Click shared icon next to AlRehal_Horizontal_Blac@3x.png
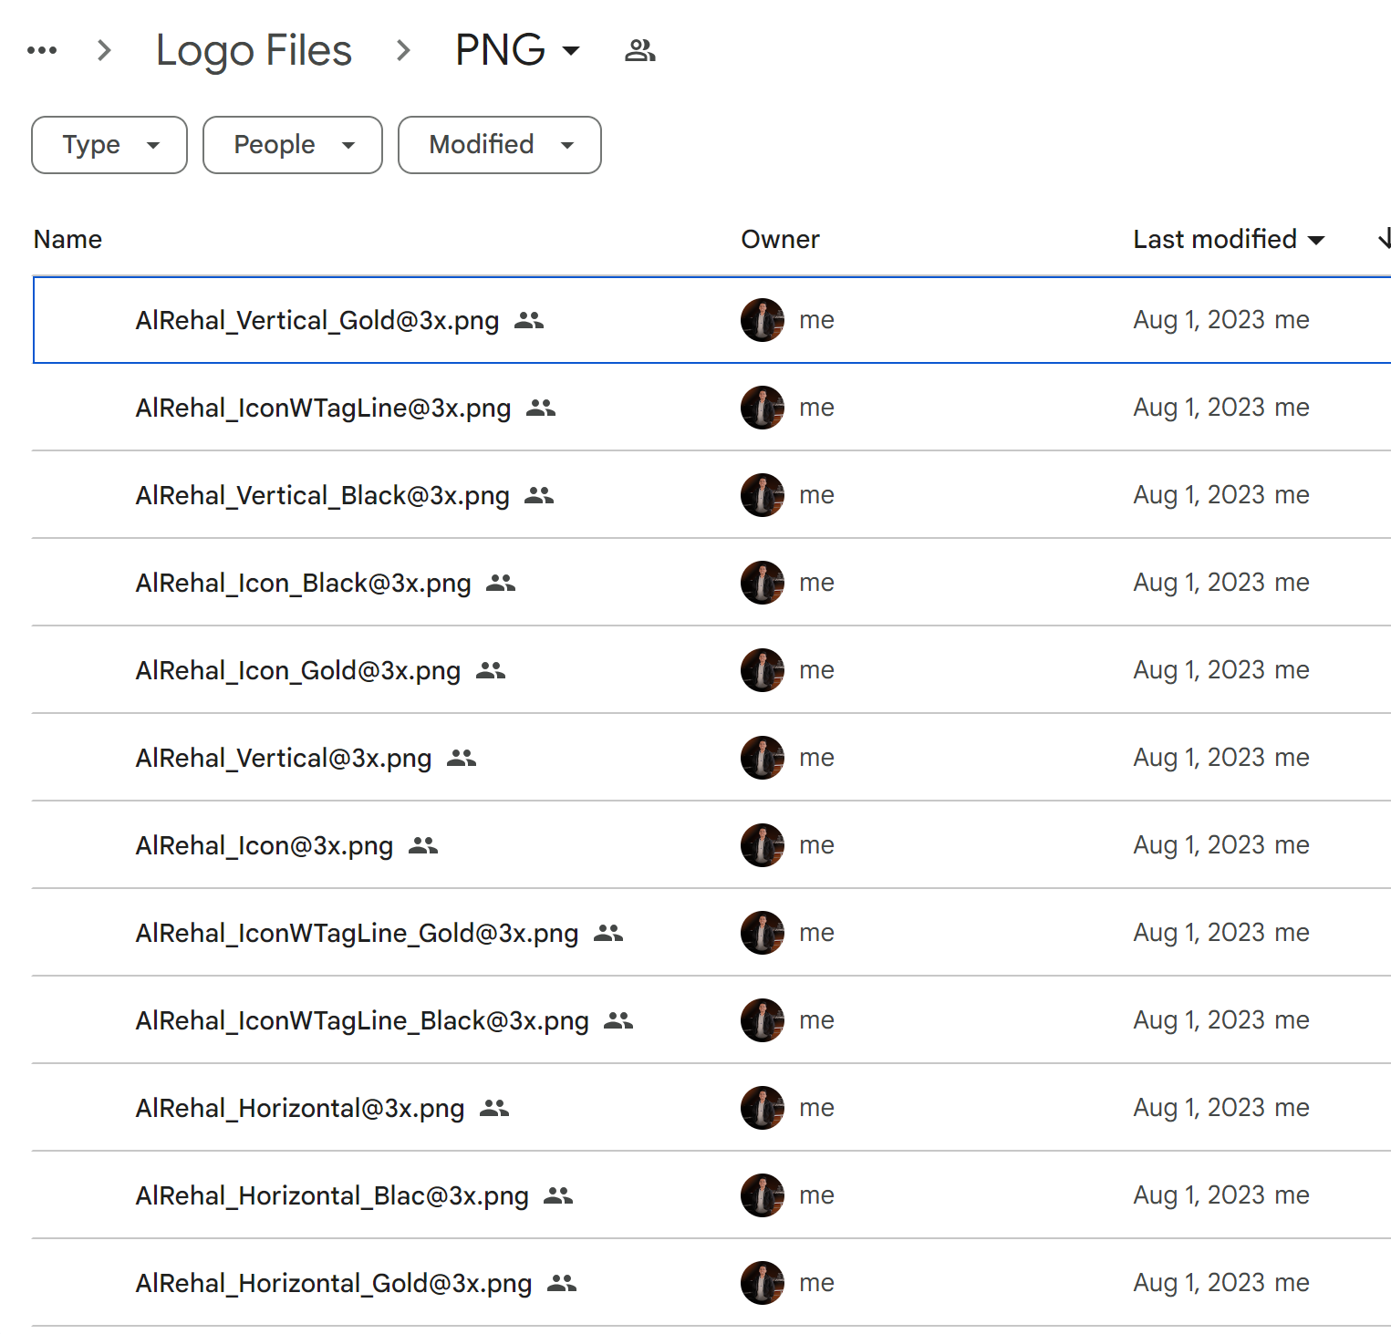This screenshot has height=1334, width=1391. (x=558, y=1195)
